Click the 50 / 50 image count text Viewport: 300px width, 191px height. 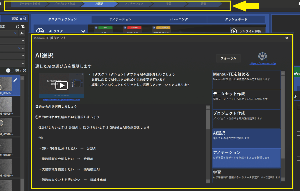click(x=21, y=70)
